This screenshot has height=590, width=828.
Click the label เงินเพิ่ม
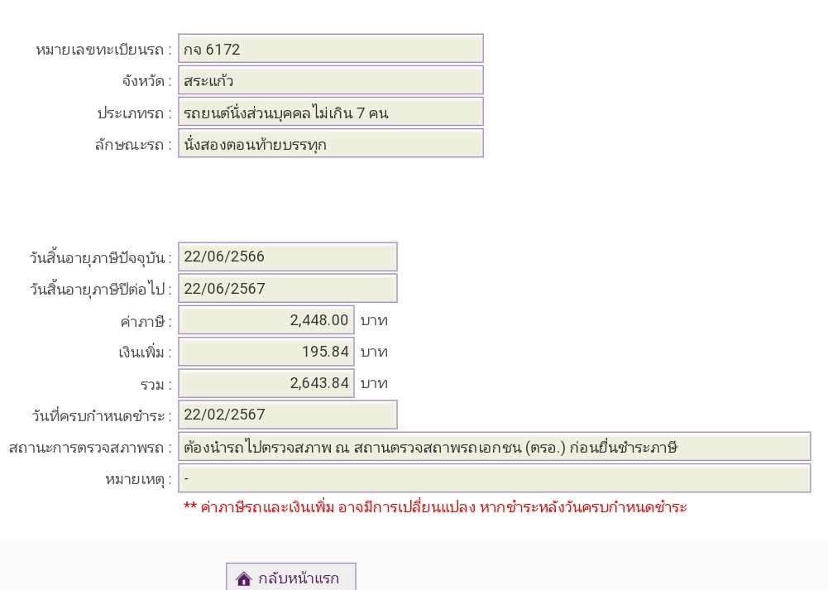click(x=145, y=353)
